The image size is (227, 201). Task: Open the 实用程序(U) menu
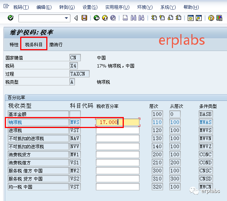[117, 7]
